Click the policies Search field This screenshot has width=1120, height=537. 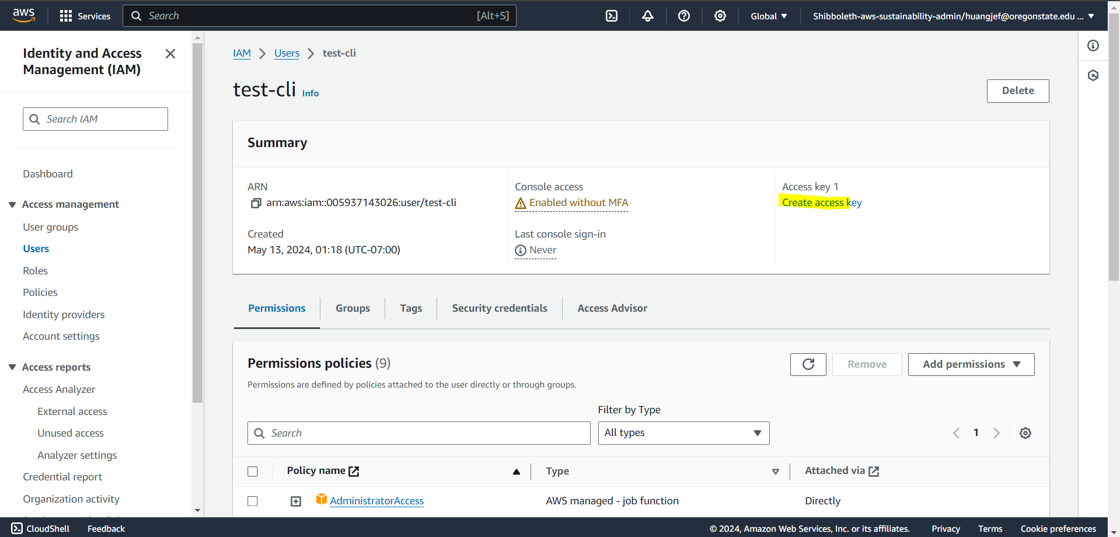(x=419, y=433)
